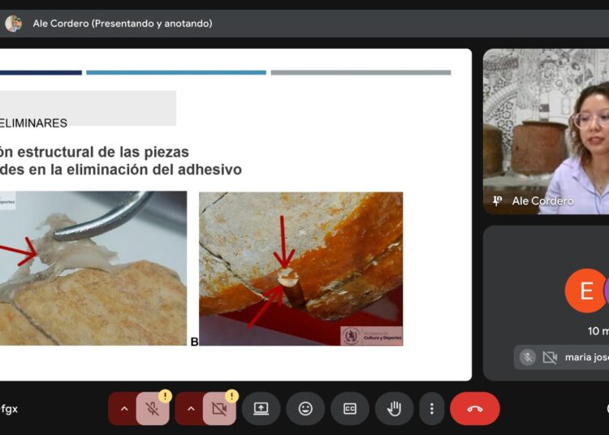Click microphone permission warning badge
Screen dimensions: 609x435
pos(166,396)
